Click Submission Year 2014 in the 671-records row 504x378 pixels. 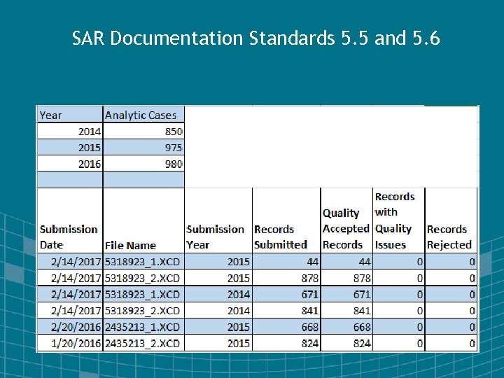click(218, 295)
